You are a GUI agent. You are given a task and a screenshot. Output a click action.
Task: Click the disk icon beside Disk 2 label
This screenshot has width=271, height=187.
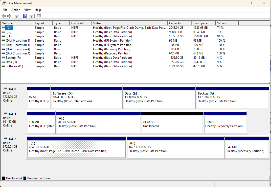tap(5, 139)
